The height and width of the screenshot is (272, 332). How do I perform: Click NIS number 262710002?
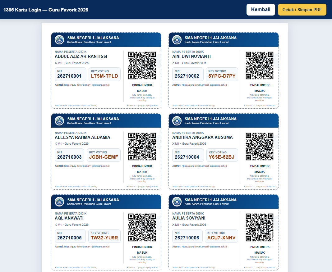pos(187,76)
